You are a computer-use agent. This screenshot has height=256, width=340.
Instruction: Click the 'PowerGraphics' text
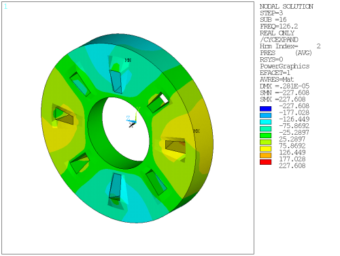tap(285, 66)
